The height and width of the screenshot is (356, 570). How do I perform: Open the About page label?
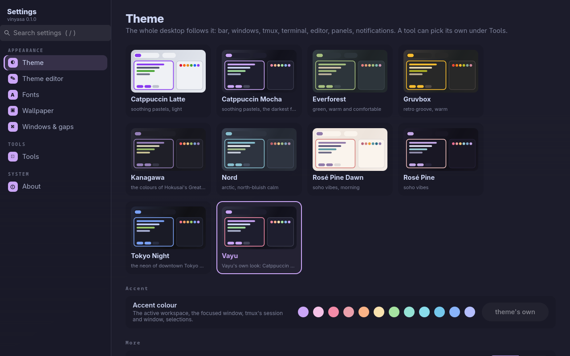pos(32,186)
